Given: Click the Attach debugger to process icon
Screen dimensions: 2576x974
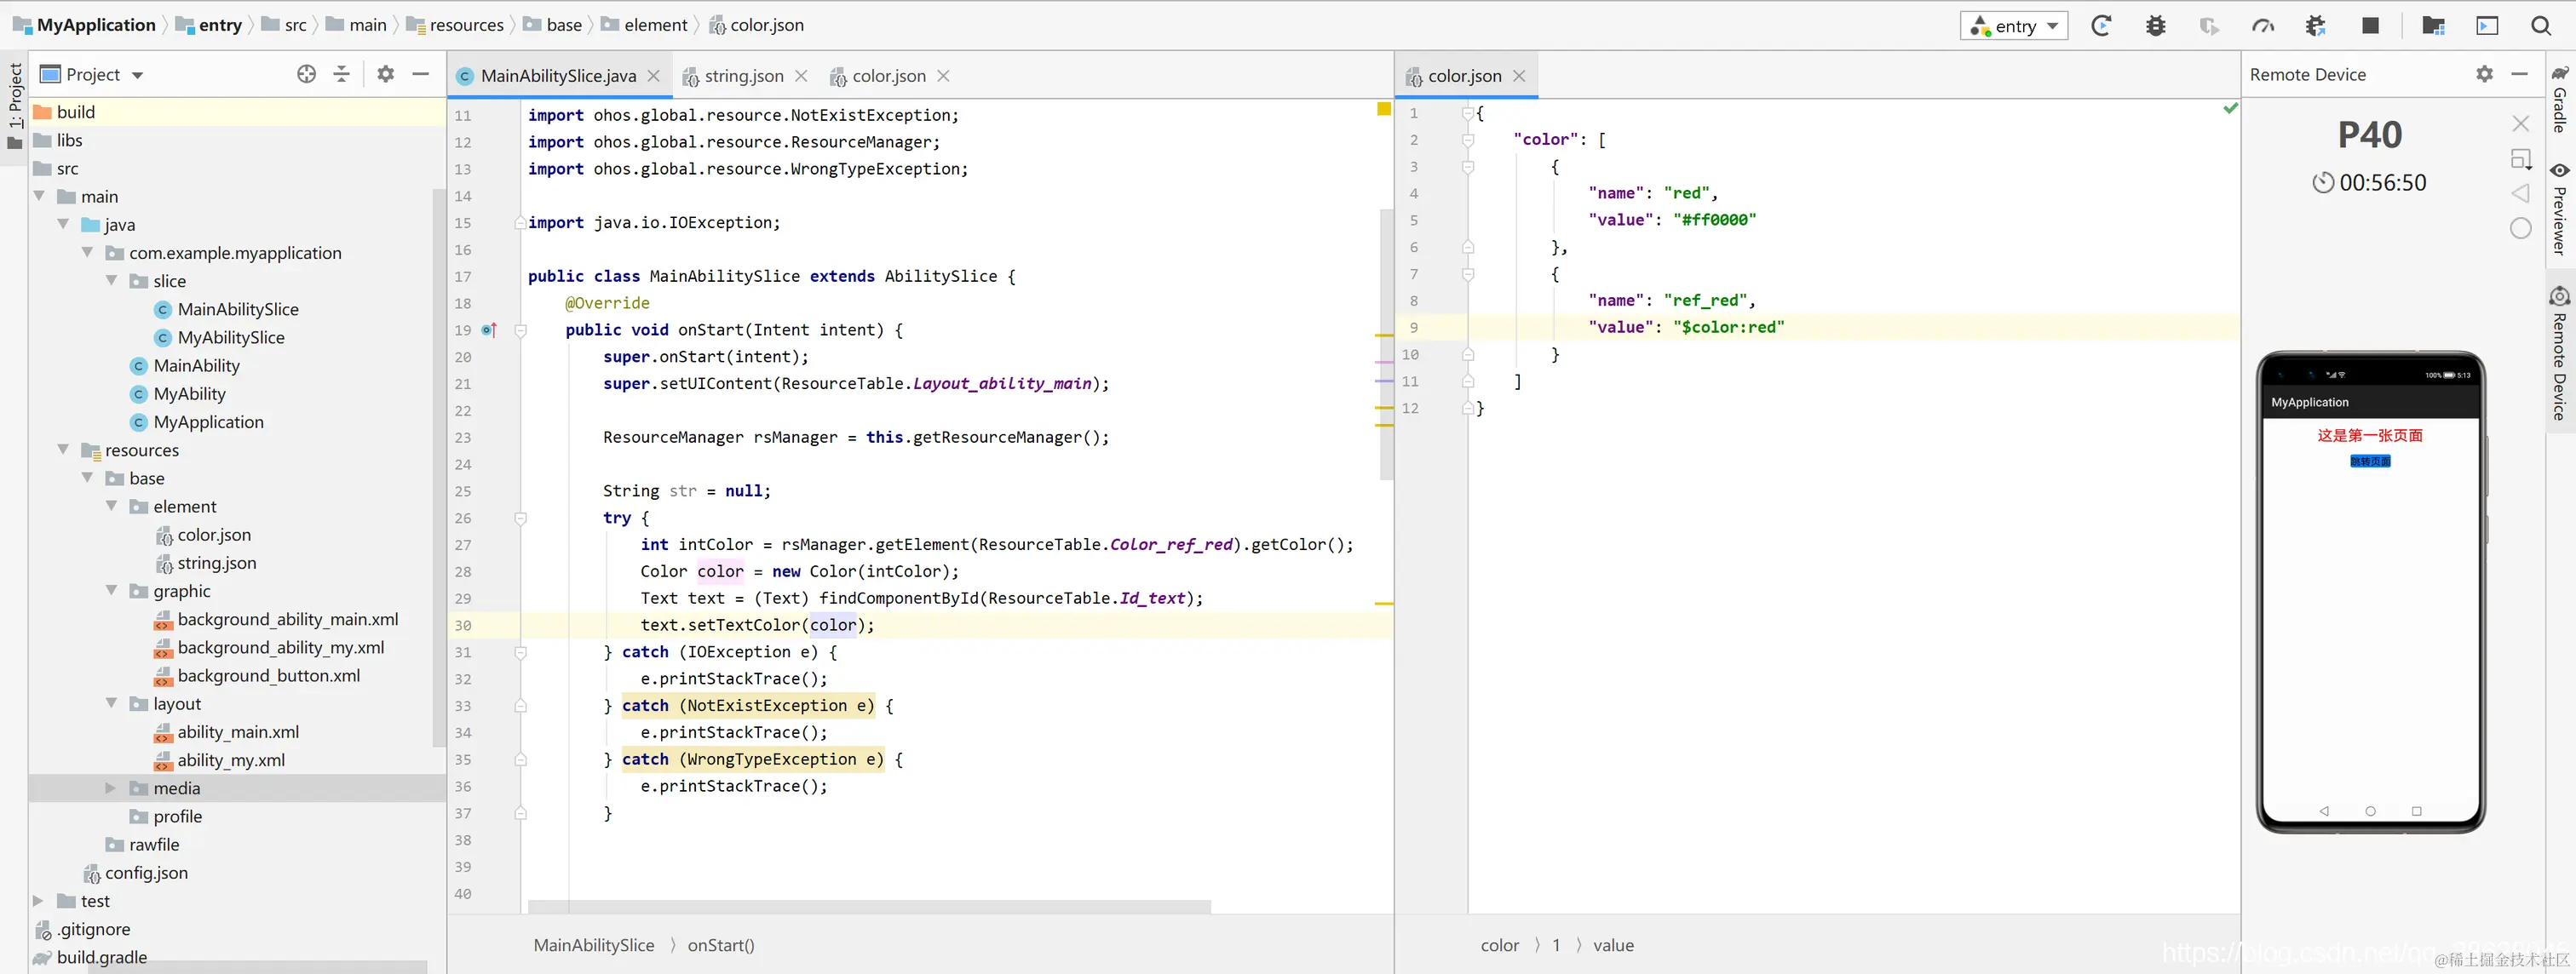Looking at the screenshot, I should point(2315,26).
